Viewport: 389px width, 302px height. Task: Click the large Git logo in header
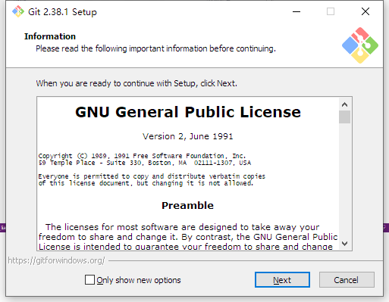pos(360,45)
